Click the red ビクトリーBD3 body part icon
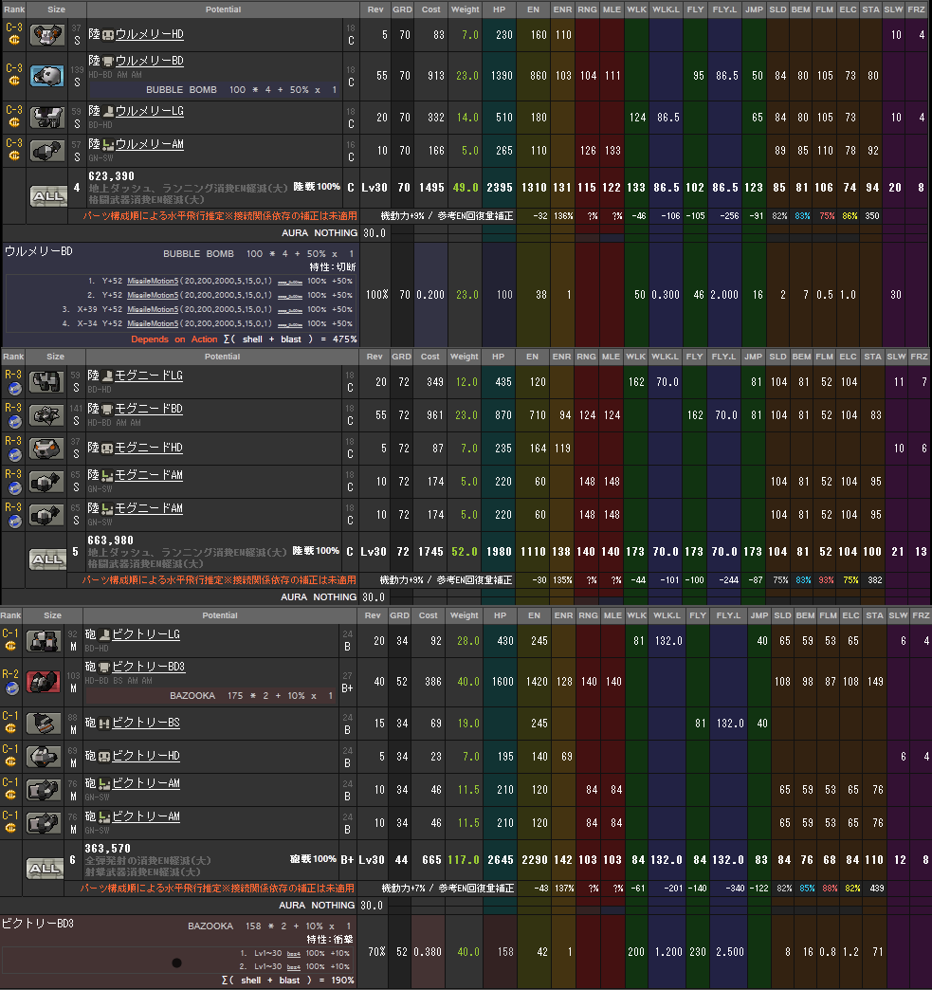Screen dimensions: 932x990 [44, 682]
